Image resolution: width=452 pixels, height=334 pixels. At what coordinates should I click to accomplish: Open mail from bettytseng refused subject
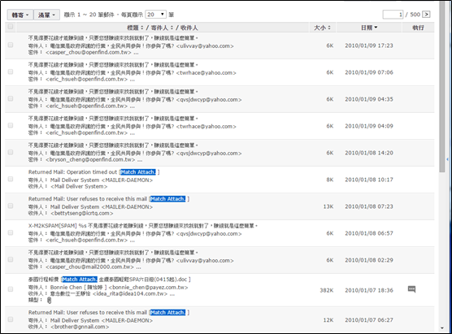click(88, 199)
